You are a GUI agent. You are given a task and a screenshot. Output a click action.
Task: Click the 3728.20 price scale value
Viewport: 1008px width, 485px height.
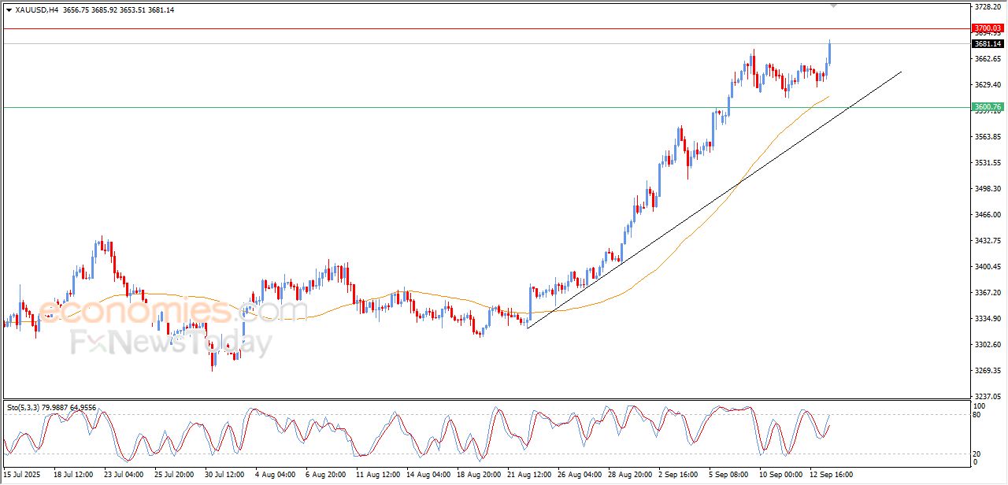click(987, 7)
